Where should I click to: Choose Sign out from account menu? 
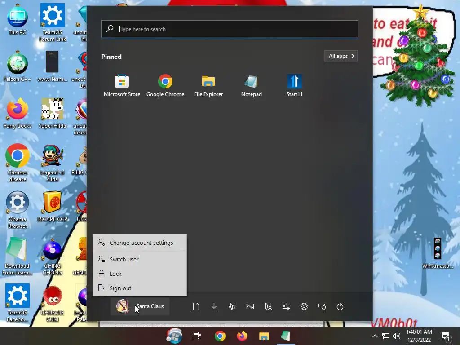(x=140, y=288)
